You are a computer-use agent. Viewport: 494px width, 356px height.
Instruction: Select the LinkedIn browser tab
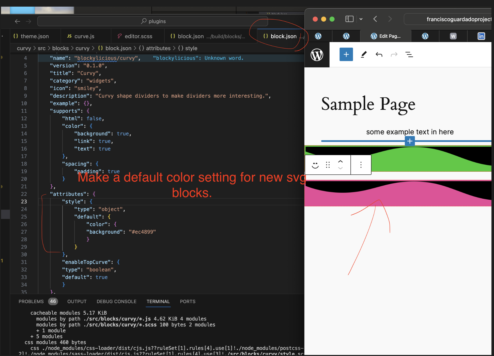pos(481,36)
